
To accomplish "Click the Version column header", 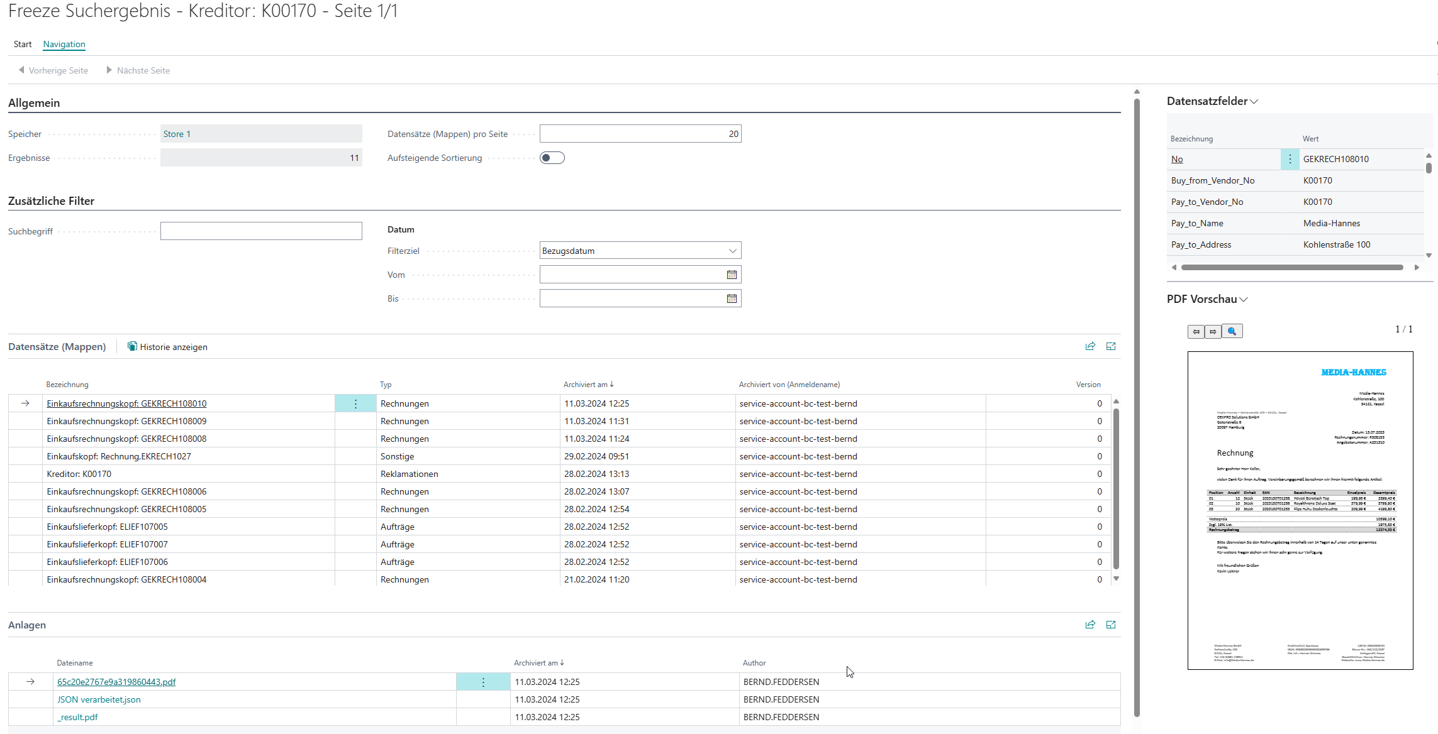I will pos(1088,385).
